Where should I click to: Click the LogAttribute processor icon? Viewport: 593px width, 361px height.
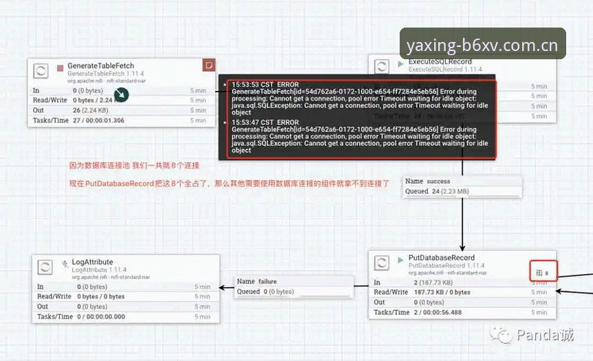click(x=45, y=267)
